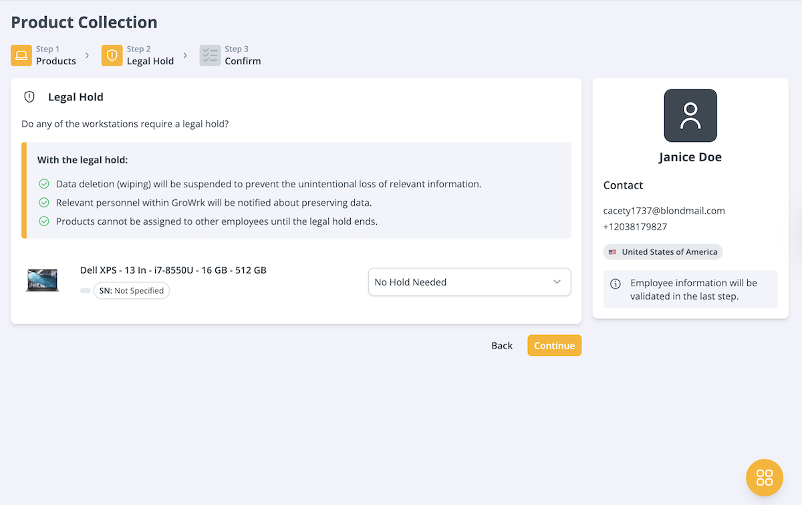Click the SN: Not Specified badge
Viewport: 802px width, 505px height.
coord(132,291)
